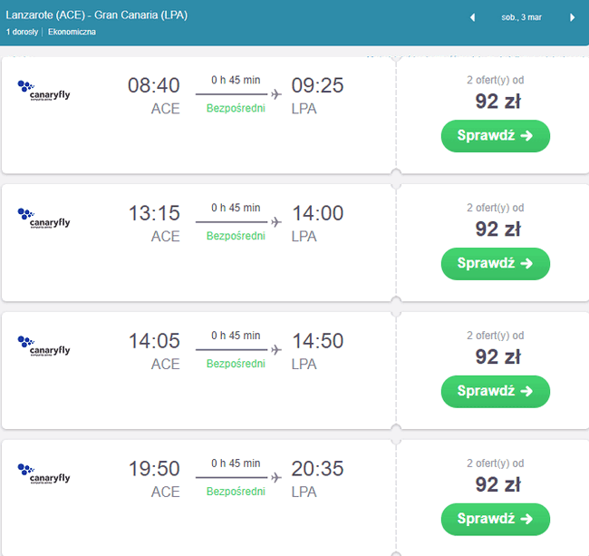Open the 1 dorosły passenger setting
589x556 pixels.
tap(22, 32)
